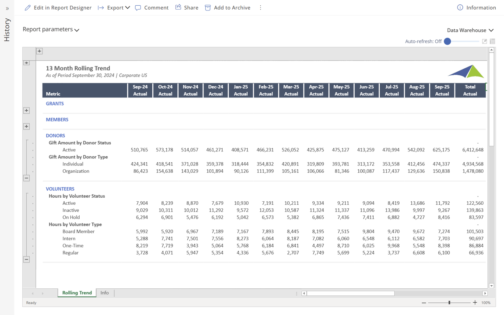Click the sheet tab bar splitter dots
Screen dimensions: 504x315
(x=297, y=293)
